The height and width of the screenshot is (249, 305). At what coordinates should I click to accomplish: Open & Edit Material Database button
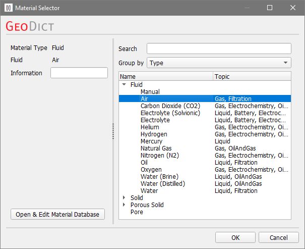57,214
